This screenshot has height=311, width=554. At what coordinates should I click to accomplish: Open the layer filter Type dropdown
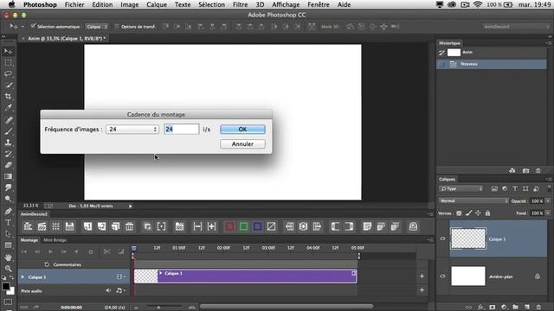click(x=461, y=188)
